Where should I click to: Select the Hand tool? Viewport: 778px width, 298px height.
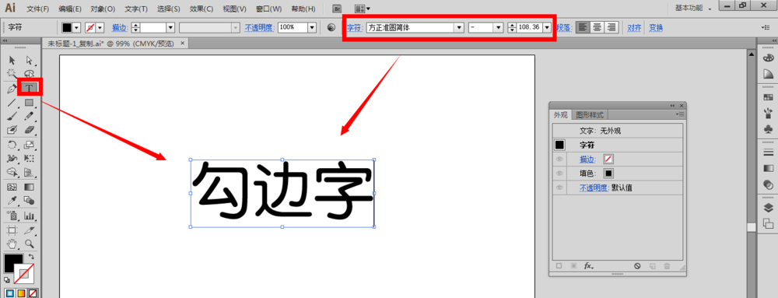[12, 244]
